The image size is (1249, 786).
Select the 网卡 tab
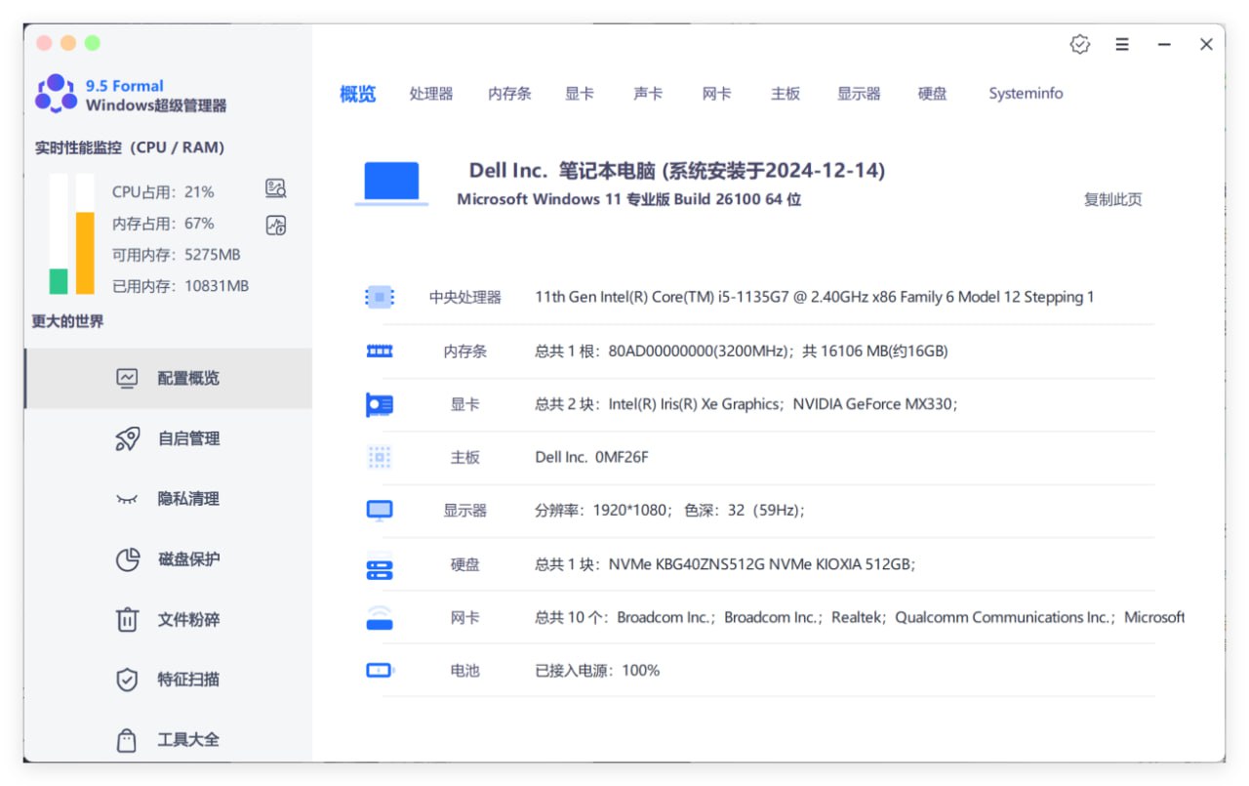pos(717,94)
